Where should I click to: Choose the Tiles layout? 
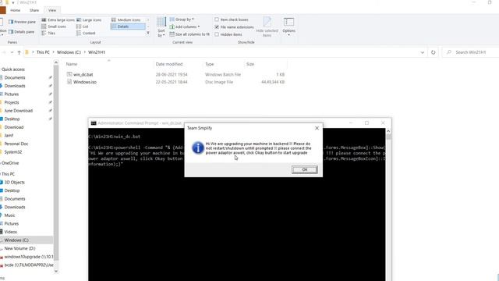48,33
